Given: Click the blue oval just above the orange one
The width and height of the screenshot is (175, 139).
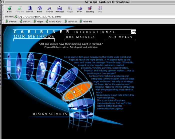Looking at the screenshot, I should [67, 79].
